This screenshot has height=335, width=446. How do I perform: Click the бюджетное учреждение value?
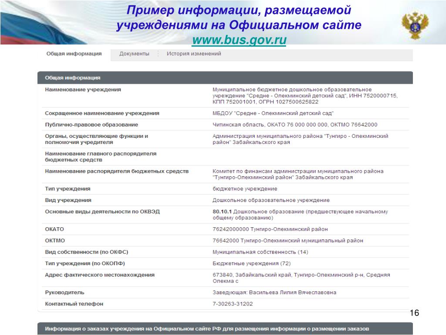[x=245, y=188]
